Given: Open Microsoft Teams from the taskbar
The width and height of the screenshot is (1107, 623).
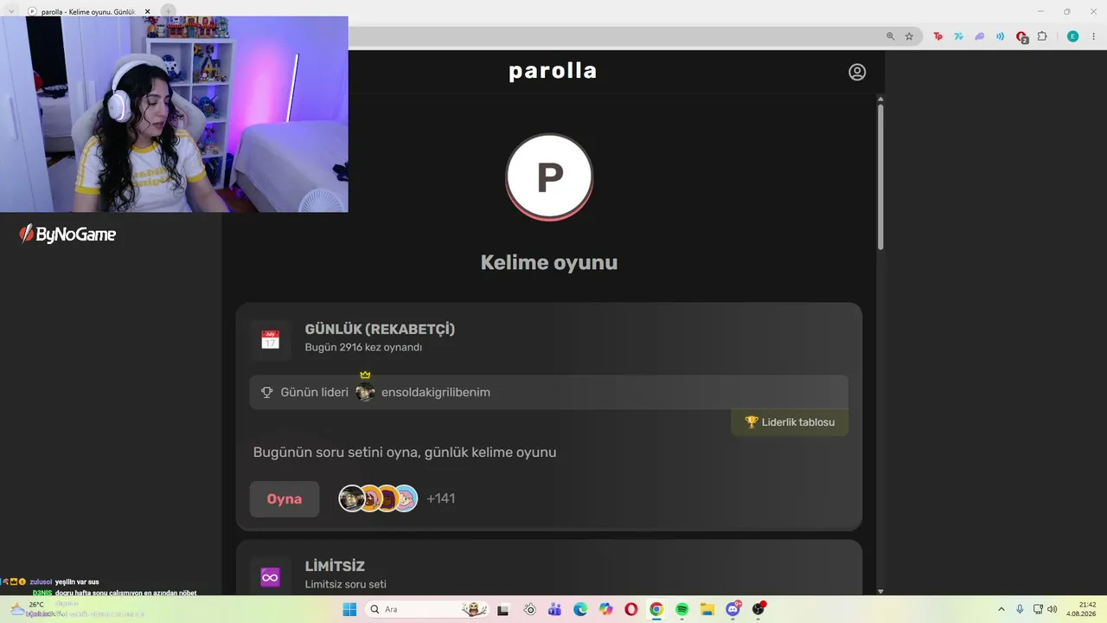Looking at the screenshot, I should [554, 609].
